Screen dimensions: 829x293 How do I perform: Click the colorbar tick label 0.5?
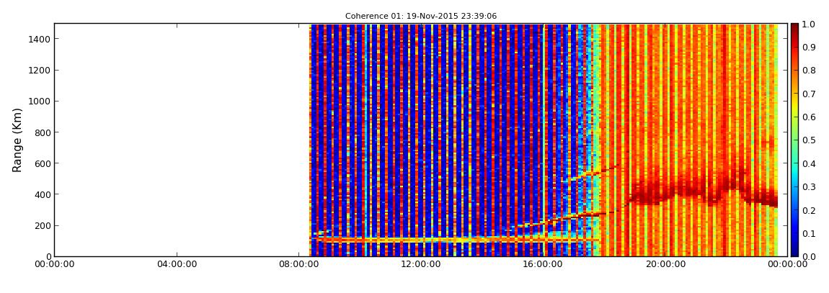coord(810,140)
